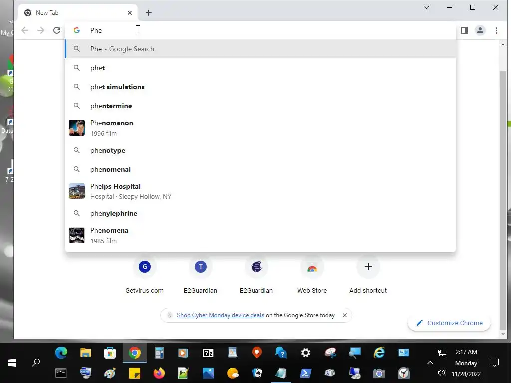Open Sticky Notes from the taskbar

135,373
